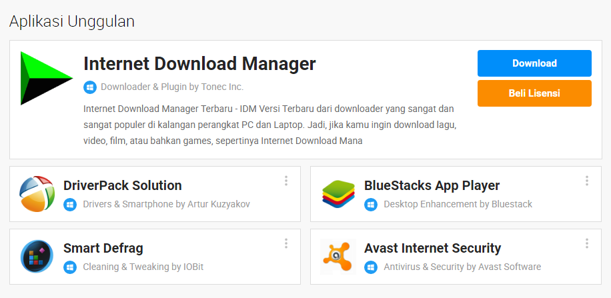This screenshot has width=611, height=298.
Task: Open three-dot menu on Avast Internet Security card
Action: coord(587,243)
